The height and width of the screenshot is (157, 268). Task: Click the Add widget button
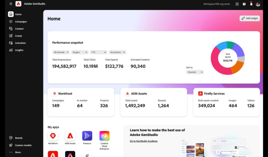(x=250, y=18)
